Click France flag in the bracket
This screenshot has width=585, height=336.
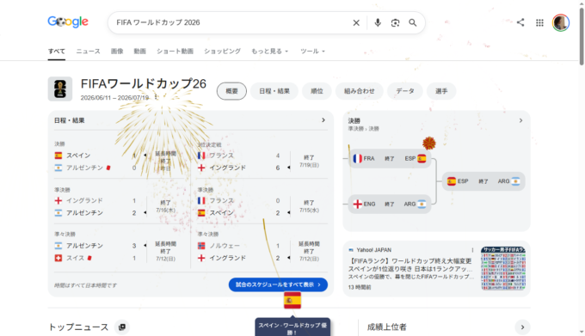357,159
